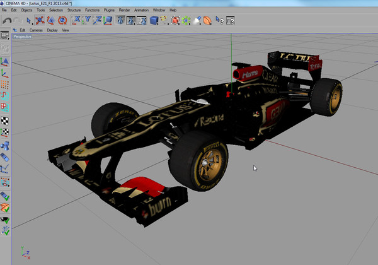Render to Picture Viewer icon
The image size is (378, 265).
131,21
